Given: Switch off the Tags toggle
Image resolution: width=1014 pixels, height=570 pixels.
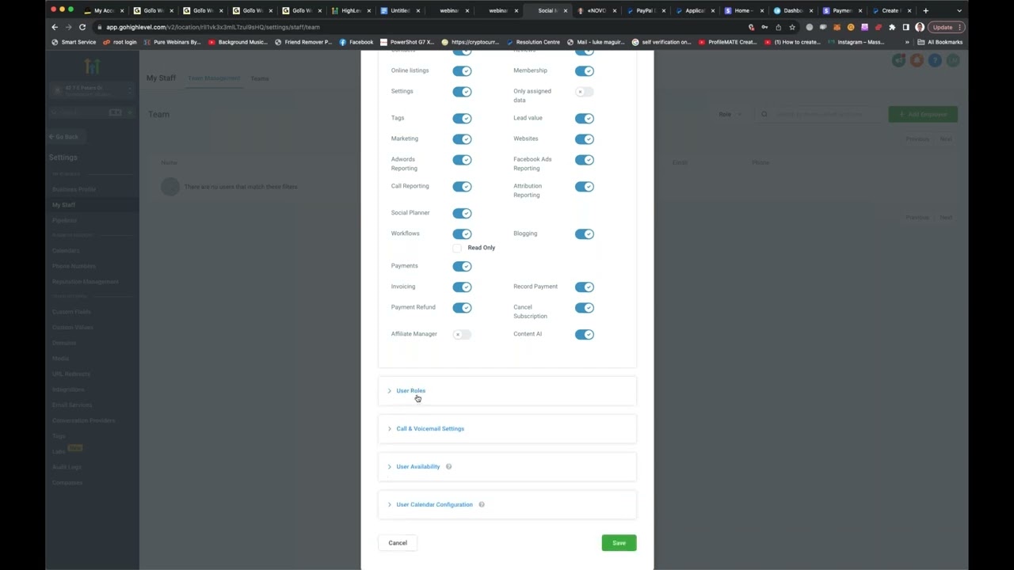Looking at the screenshot, I should point(462,119).
